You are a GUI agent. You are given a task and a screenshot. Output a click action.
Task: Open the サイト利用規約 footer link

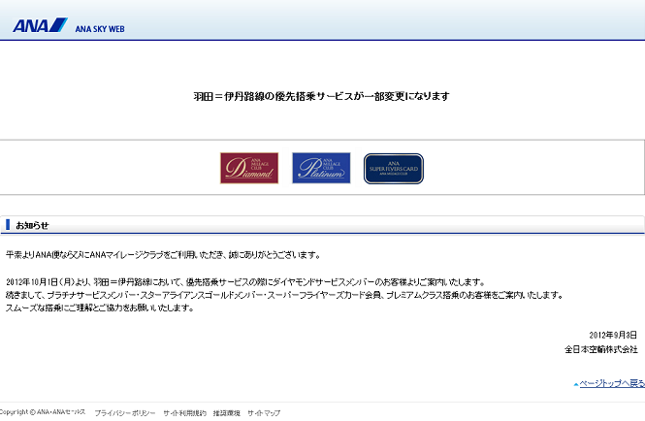point(184,413)
